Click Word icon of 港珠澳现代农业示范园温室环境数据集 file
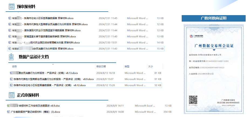 coord(9,31)
